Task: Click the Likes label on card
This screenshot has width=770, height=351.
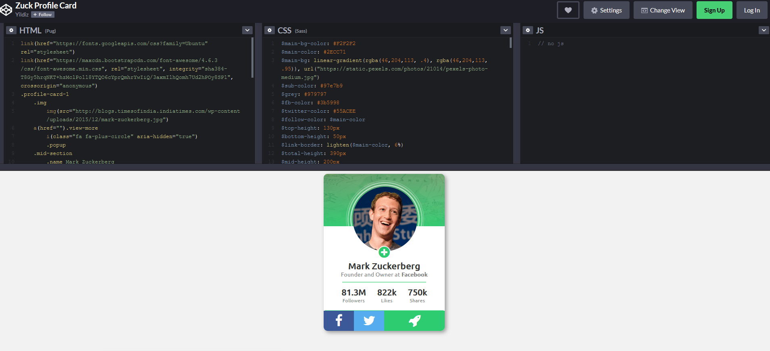Action: (x=387, y=301)
